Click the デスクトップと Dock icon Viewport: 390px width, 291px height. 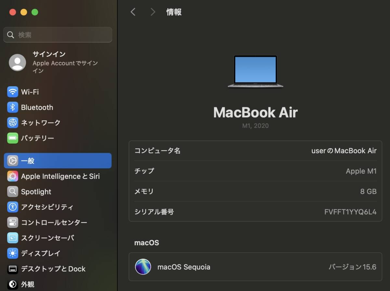(x=13, y=269)
